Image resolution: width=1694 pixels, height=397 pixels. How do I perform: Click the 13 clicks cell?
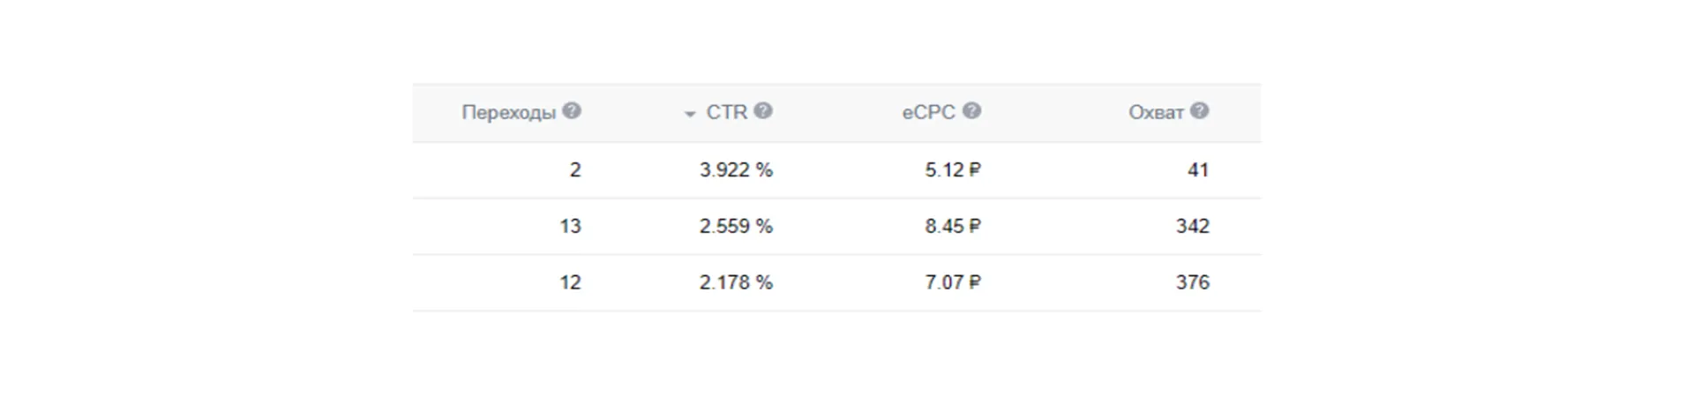(570, 227)
